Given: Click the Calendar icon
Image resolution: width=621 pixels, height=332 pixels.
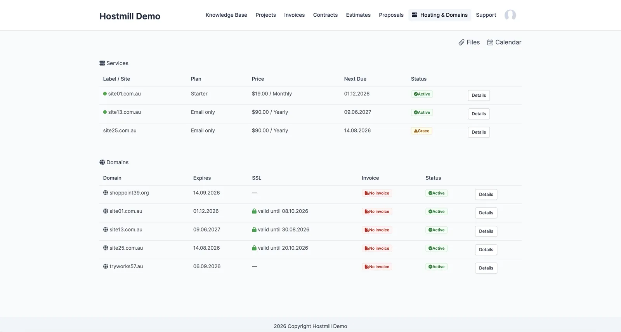Looking at the screenshot, I should coord(490,42).
